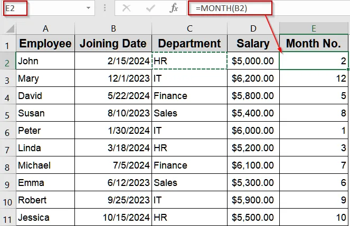
Task: Select the salary cell $5,800.00
Action: [x=253, y=95]
